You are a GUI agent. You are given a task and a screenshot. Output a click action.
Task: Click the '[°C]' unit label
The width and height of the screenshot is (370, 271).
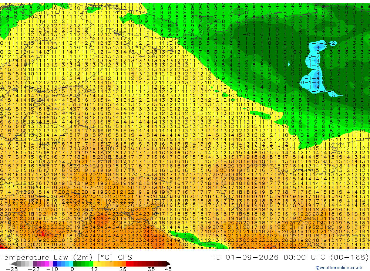click(x=106, y=257)
